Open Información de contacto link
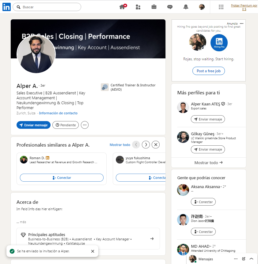The width and height of the screenshot is (258, 264). tap(58, 113)
